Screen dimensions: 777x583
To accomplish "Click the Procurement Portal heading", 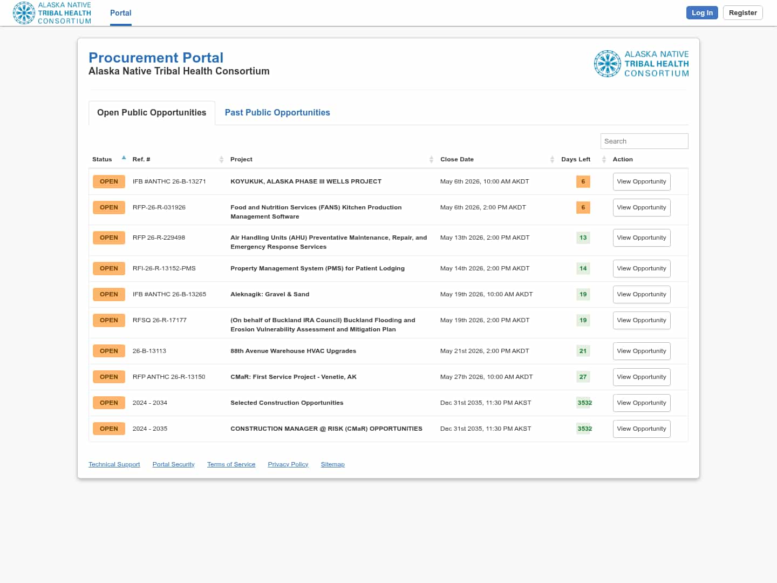I will pos(156,58).
